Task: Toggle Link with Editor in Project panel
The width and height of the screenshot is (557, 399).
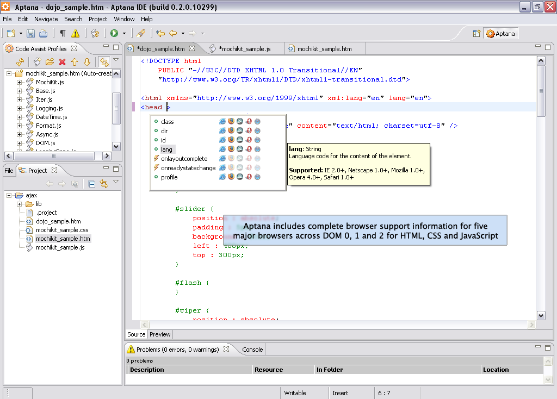Action: 103,184
